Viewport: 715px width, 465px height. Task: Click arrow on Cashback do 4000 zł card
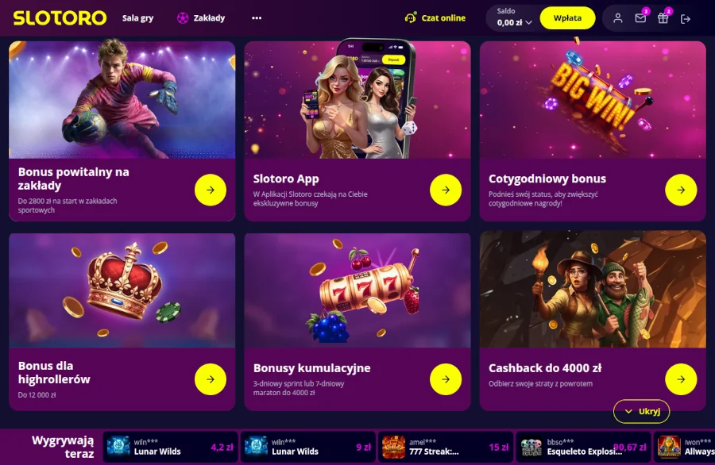(681, 379)
